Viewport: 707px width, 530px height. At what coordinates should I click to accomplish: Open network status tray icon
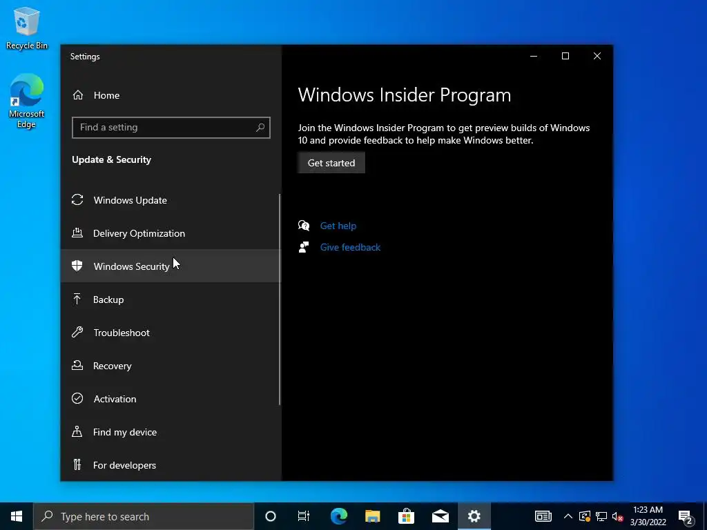601,516
